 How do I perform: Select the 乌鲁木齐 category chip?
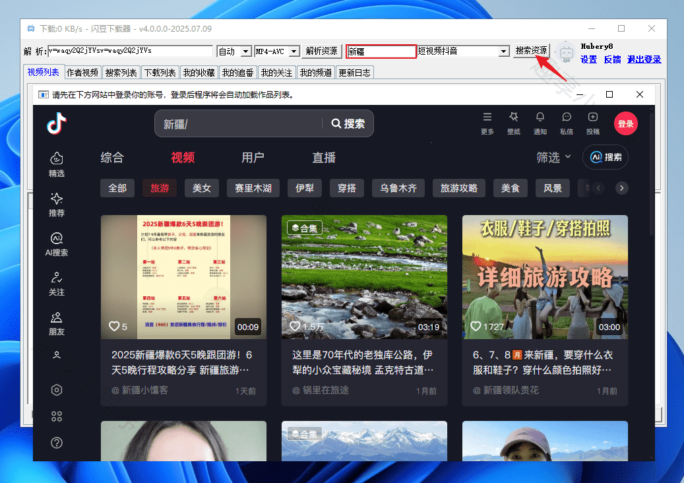click(398, 188)
